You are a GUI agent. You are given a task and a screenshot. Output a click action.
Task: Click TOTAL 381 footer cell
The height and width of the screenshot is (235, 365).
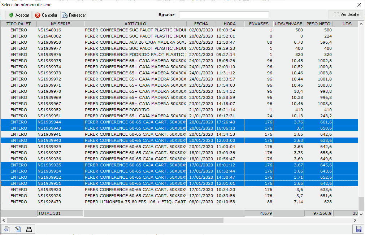[60, 213]
